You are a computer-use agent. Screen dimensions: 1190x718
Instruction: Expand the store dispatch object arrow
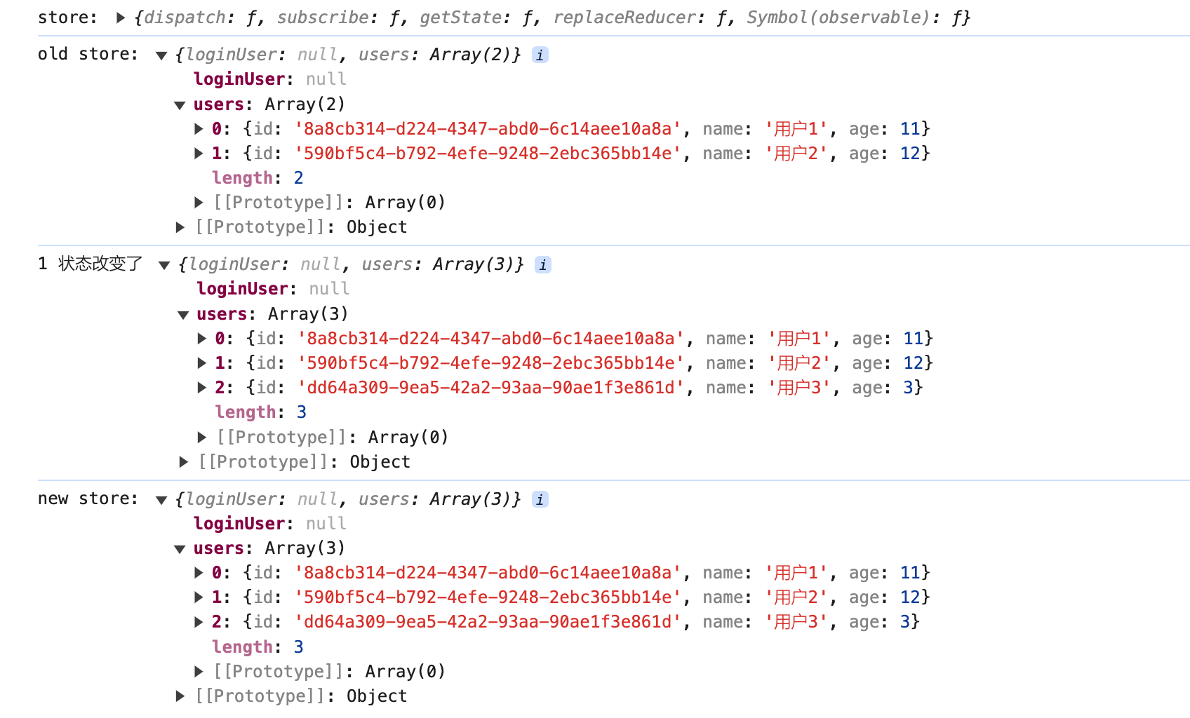[121, 18]
